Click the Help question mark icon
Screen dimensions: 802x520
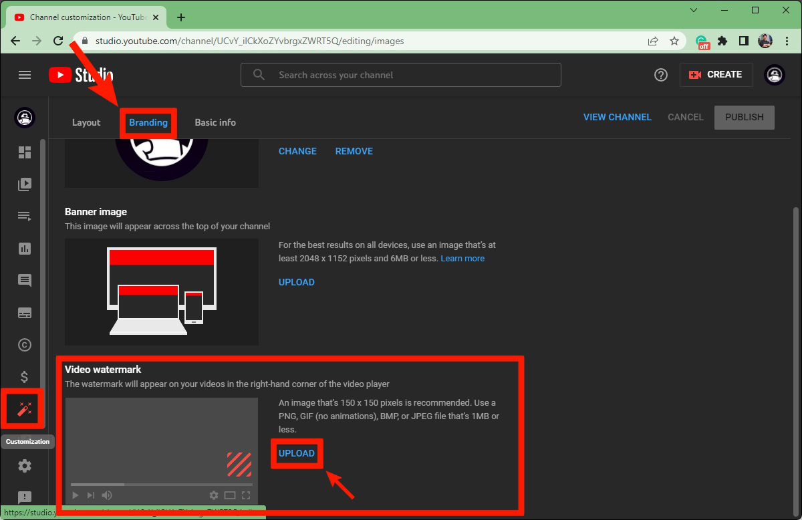click(661, 75)
